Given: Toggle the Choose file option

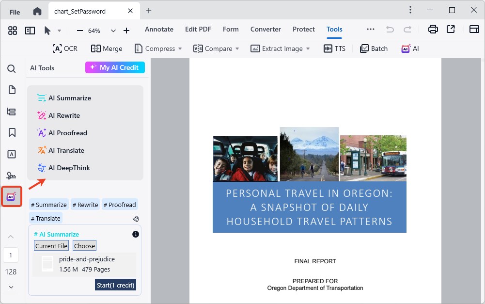Looking at the screenshot, I should click(84, 246).
